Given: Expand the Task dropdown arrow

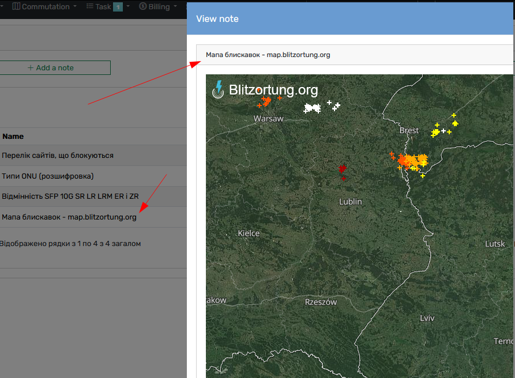Looking at the screenshot, I should 128,6.
